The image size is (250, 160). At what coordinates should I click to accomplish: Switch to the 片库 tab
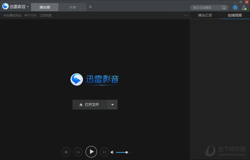[x=72, y=7]
